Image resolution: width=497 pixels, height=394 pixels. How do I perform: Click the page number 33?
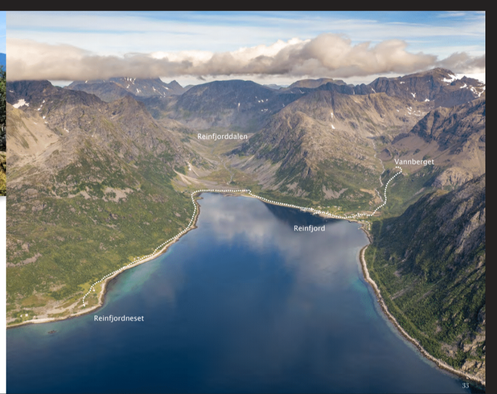tap(465, 386)
